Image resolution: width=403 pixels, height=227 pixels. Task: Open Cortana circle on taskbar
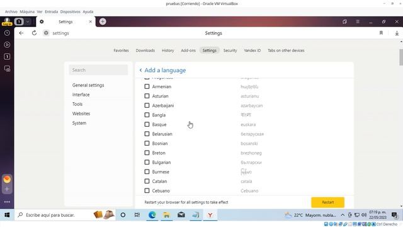[123, 215]
